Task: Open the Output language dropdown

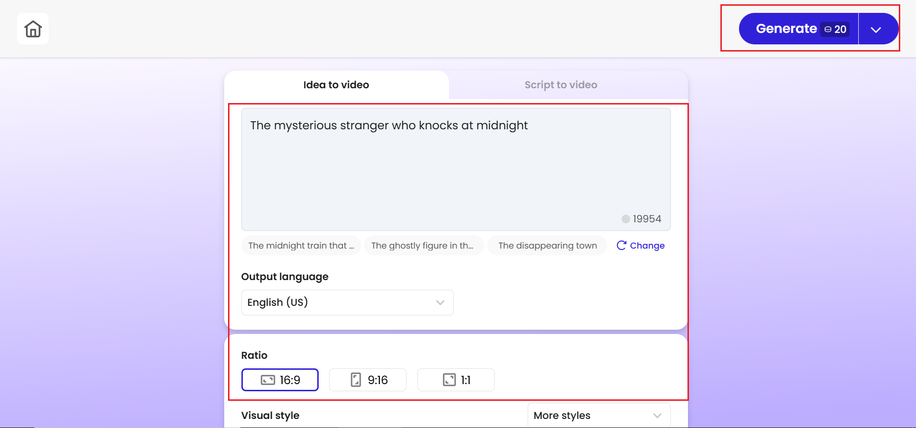Action: click(x=347, y=303)
